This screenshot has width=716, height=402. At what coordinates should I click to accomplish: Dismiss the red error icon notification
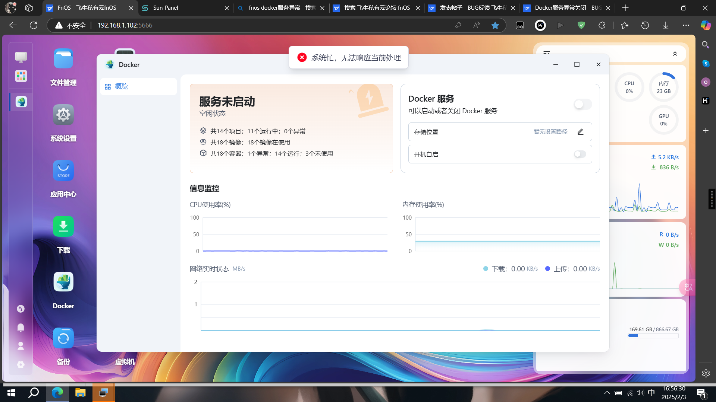[302, 57]
